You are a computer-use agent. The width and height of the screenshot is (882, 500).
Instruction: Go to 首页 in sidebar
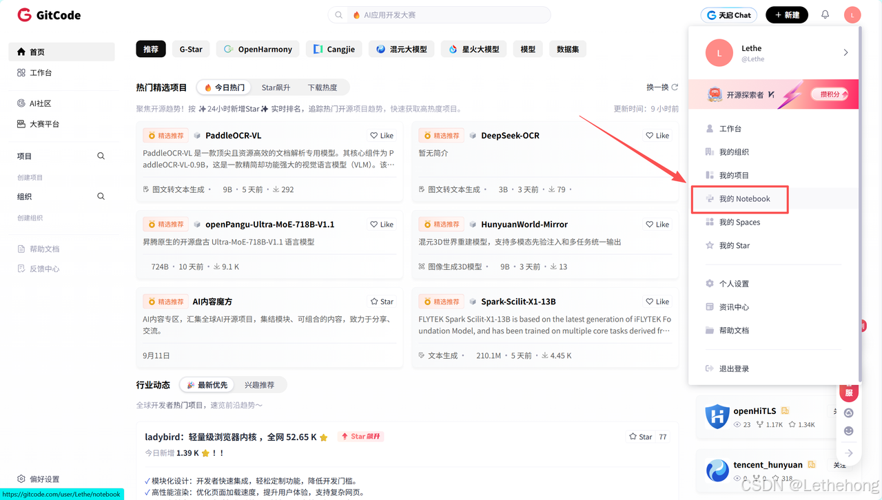click(61, 52)
